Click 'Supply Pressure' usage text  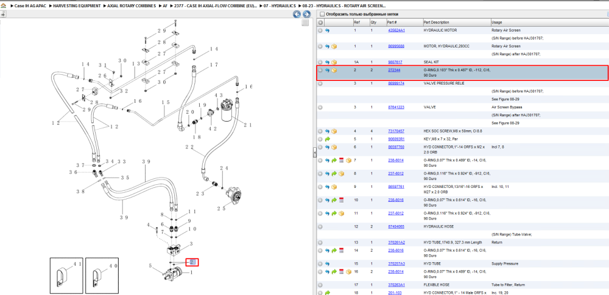click(x=504, y=263)
